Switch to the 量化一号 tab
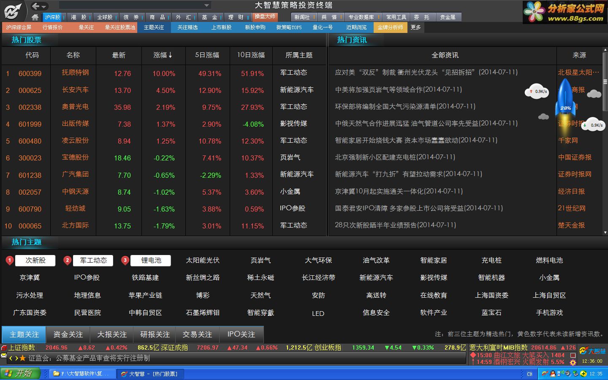 click(x=323, y=27)
